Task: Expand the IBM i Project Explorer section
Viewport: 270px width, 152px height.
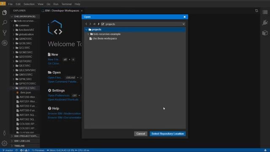Action: click(25, 136)
